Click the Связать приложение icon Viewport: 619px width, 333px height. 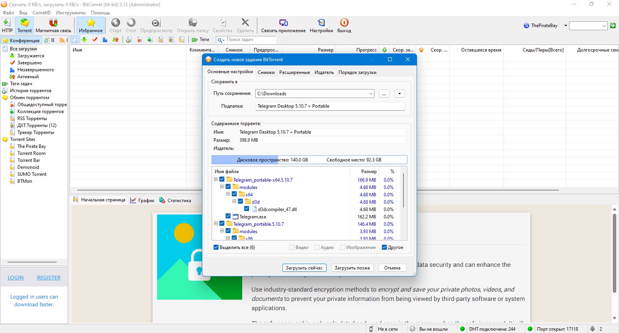pyautogui.click(x=283, y=22)
